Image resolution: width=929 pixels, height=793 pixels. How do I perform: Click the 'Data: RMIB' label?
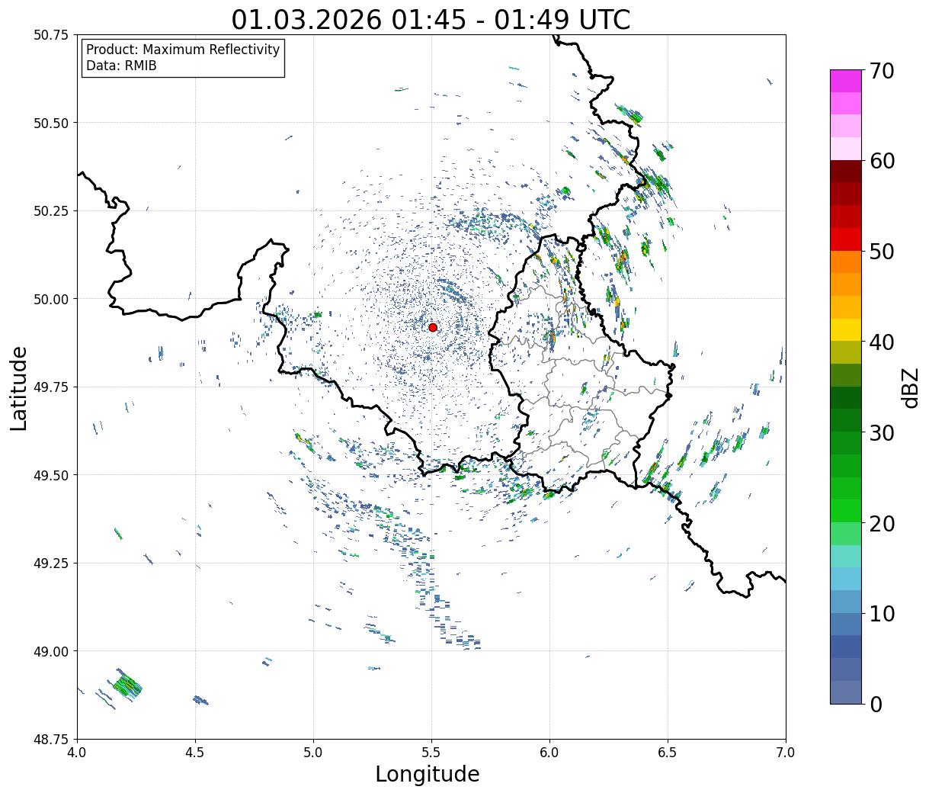point(121,66)
